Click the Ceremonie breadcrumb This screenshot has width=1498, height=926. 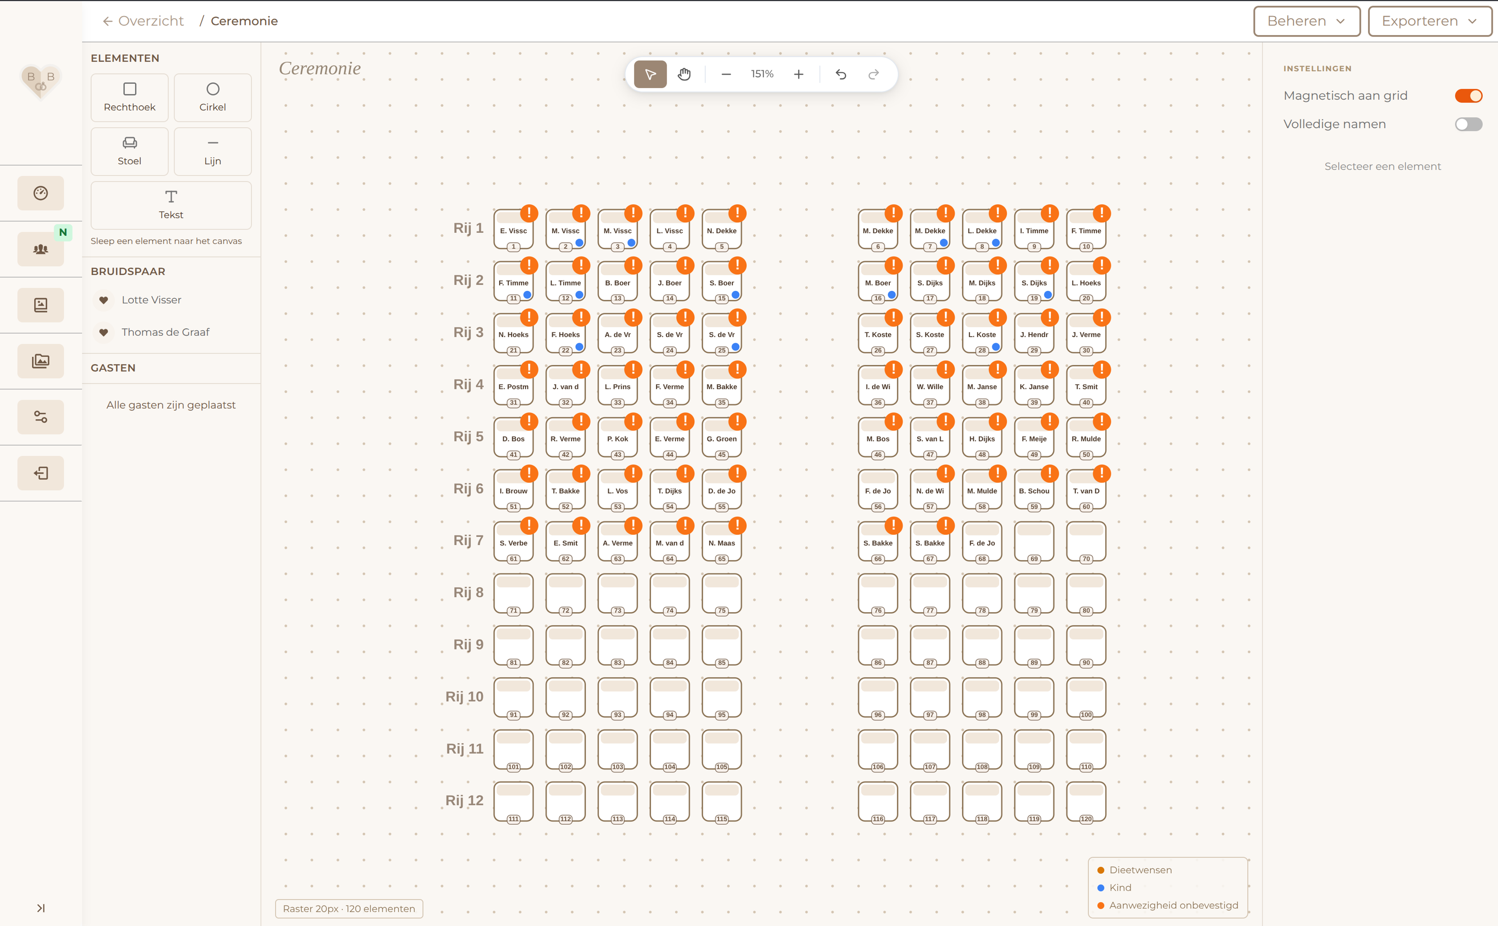click(x=244, y=21)
